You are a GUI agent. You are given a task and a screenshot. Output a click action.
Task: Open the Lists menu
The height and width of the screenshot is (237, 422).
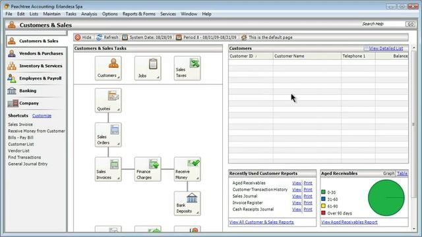(34, 14)
